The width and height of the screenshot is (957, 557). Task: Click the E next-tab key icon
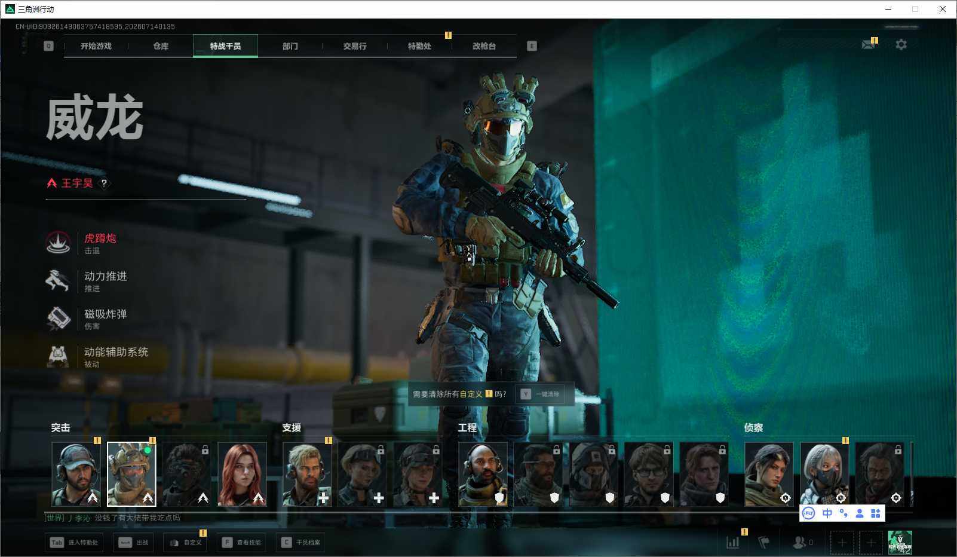[532, 46]
